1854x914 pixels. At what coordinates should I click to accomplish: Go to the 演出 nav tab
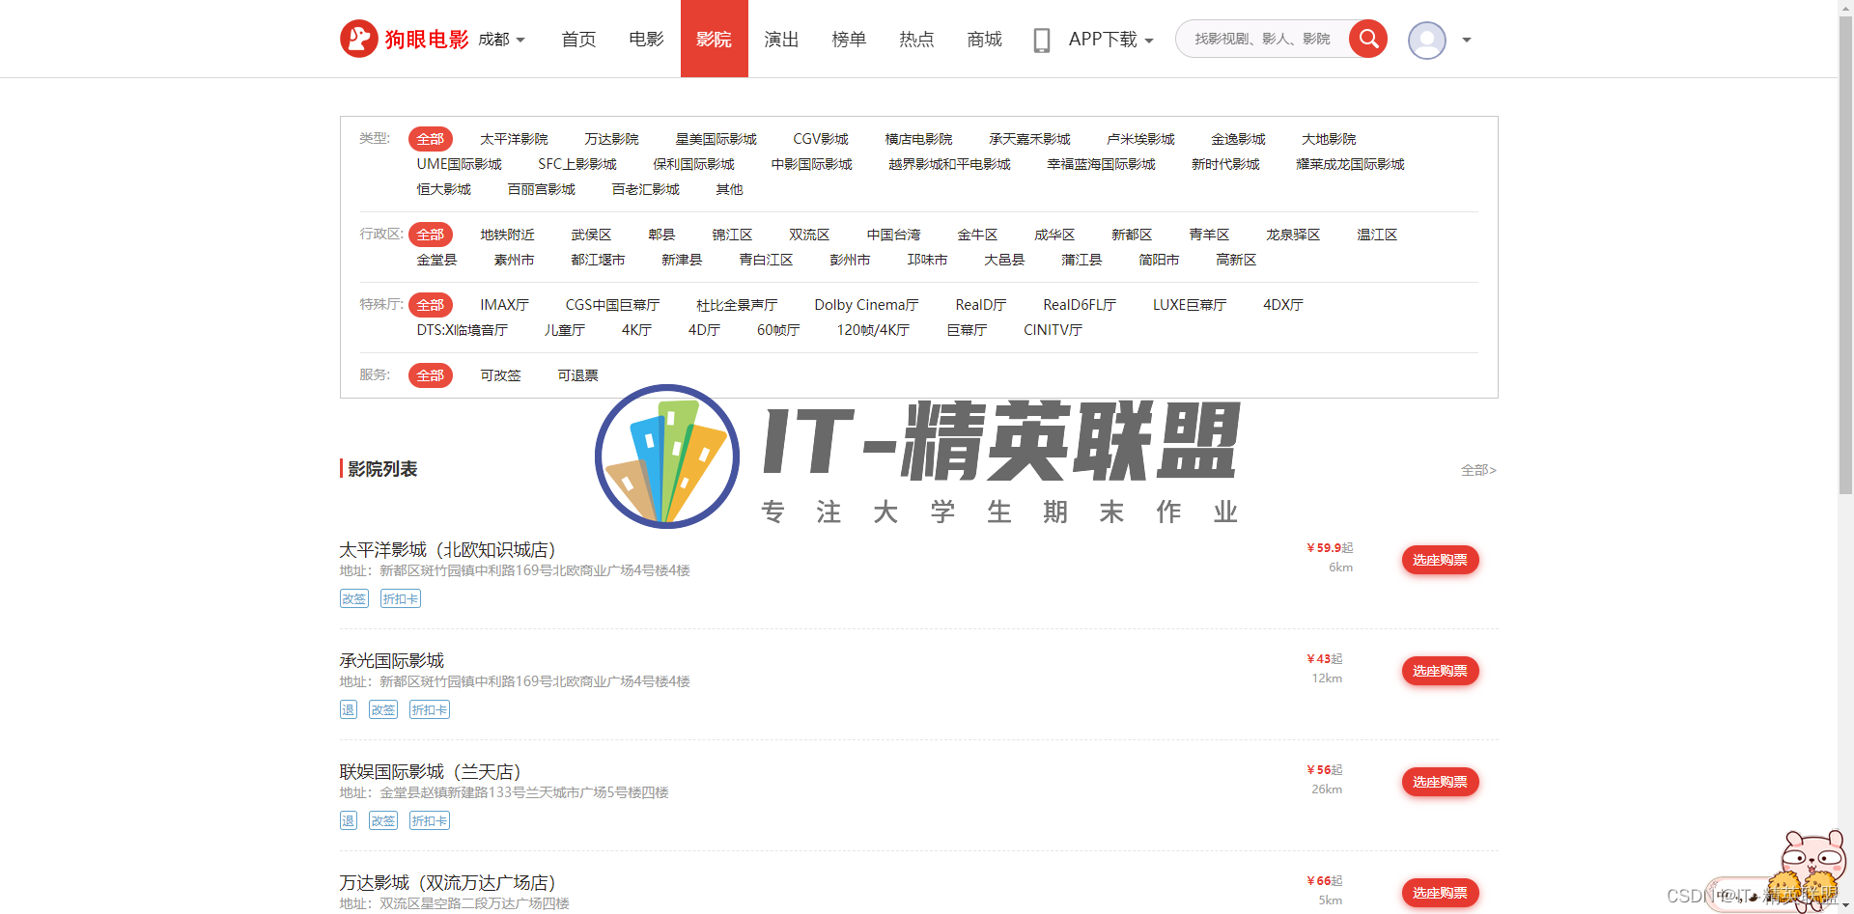[x=782, y=40]
